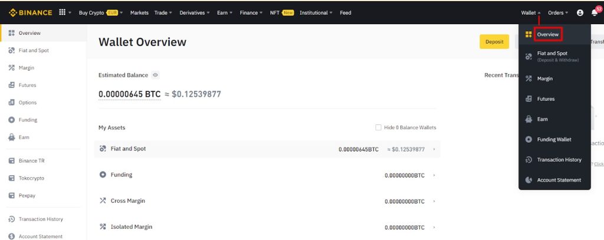Select Funding Wallet in the dropdown
Viewport: 604px width, 240px height.
[x=554, y=139]
